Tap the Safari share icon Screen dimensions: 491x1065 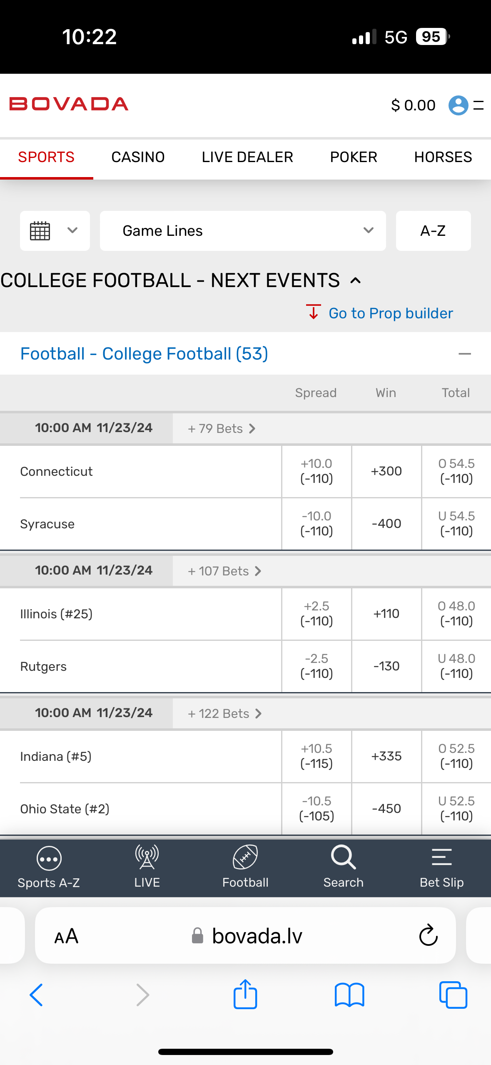(245, 994)
